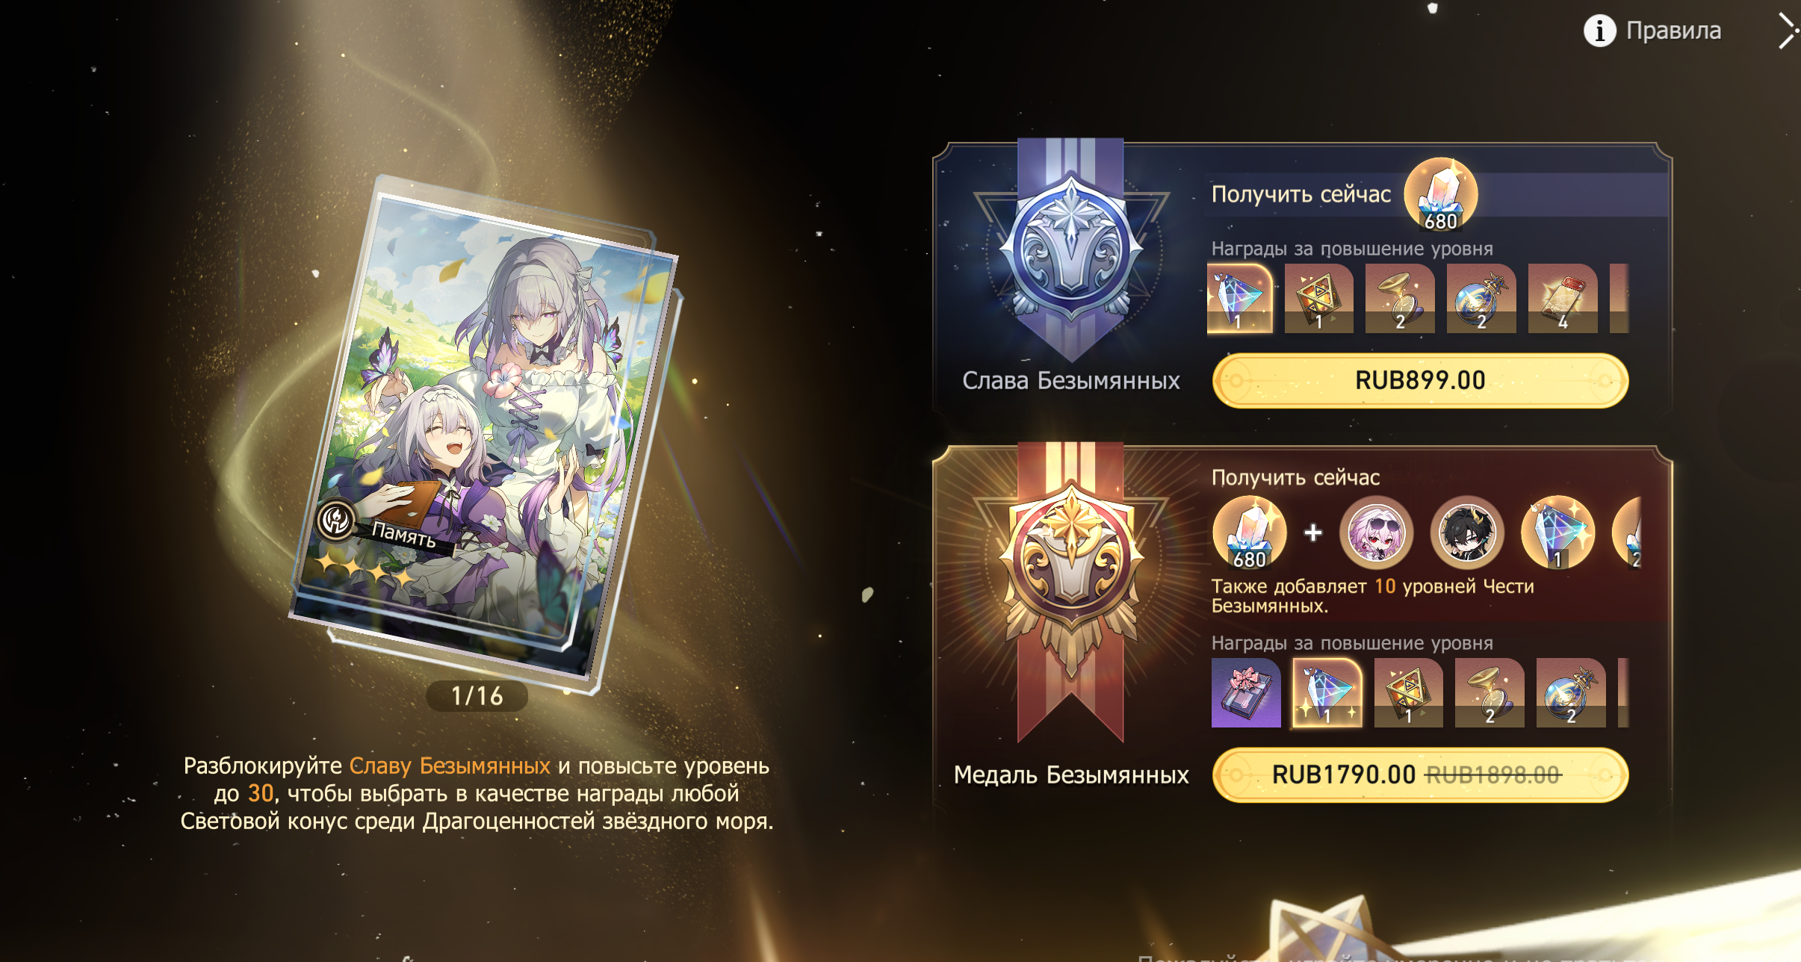Viewport: 1801px width, 962px height.
Task: Select the first crystal reward in Слава Безымянных rewards
Action: coord(1240,298)
